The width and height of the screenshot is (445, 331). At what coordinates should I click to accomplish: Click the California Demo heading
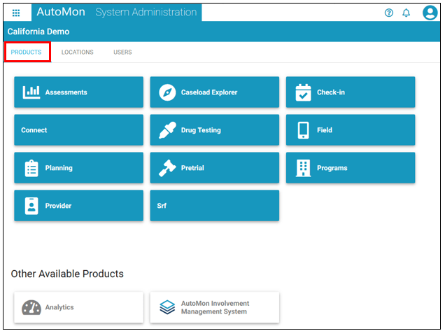(38, 31)
